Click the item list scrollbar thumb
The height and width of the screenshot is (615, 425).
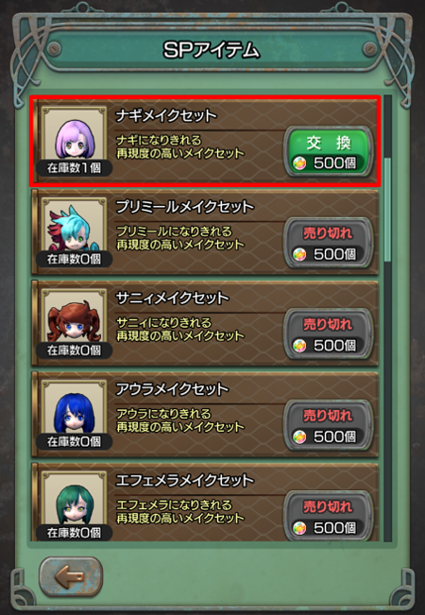(388, 210)
